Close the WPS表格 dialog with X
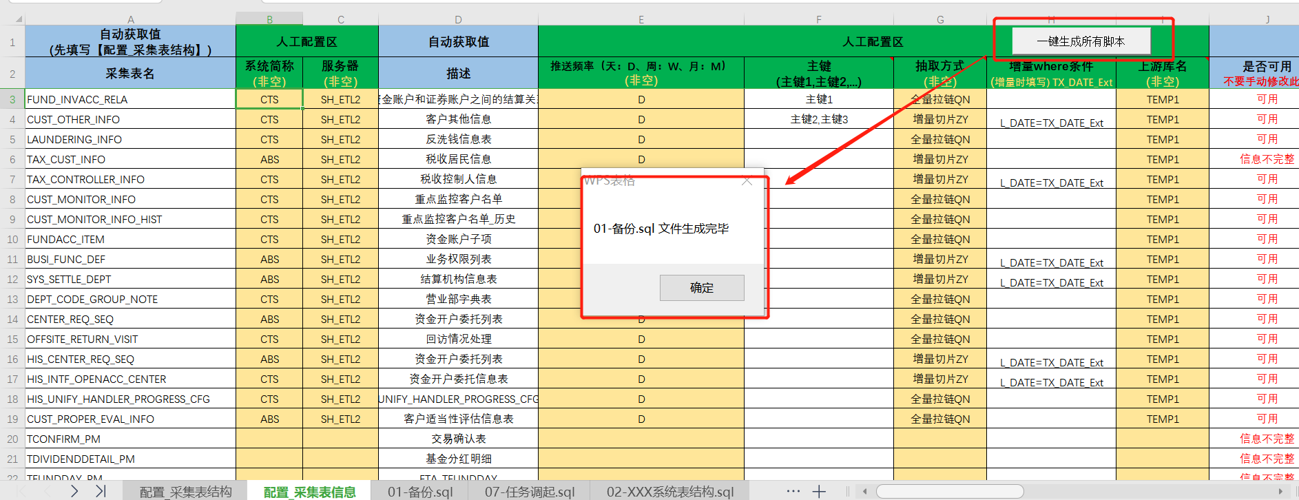This screenshot has width=1299, height=500. pos(747,181)
